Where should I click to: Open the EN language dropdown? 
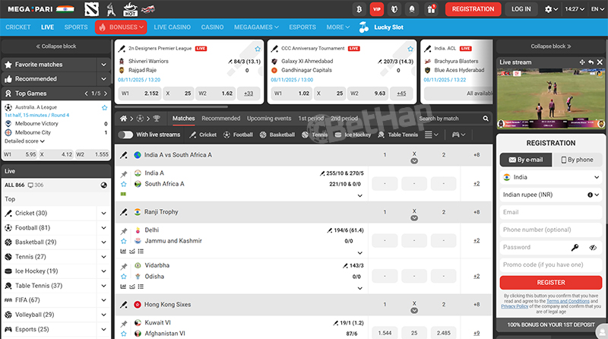pos(597,9)
